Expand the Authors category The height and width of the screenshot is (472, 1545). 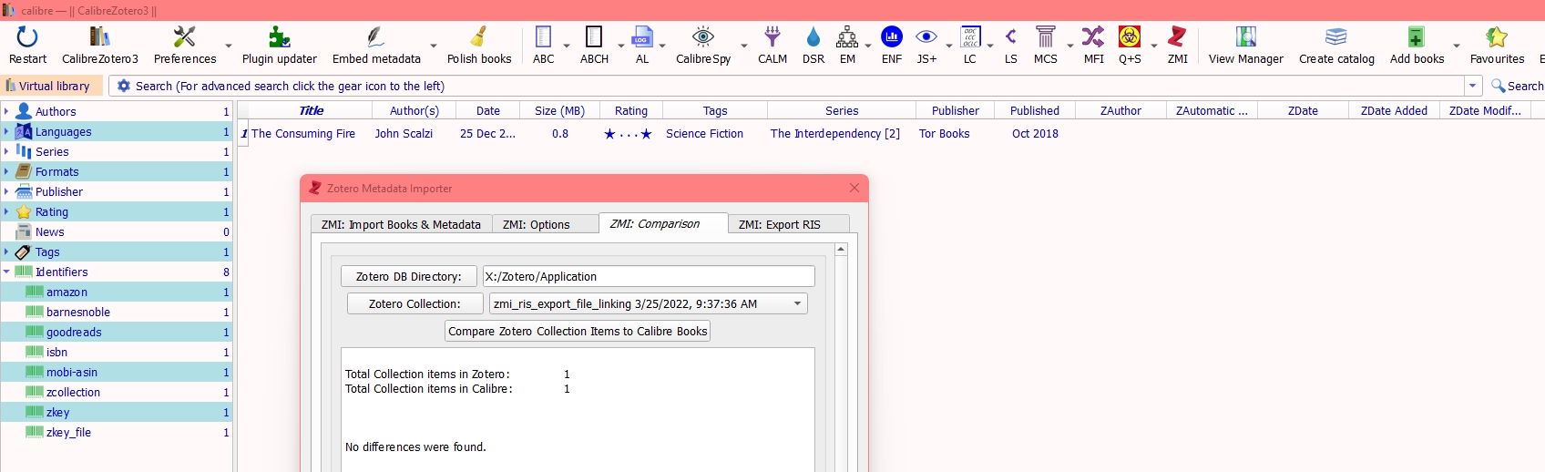6,111
